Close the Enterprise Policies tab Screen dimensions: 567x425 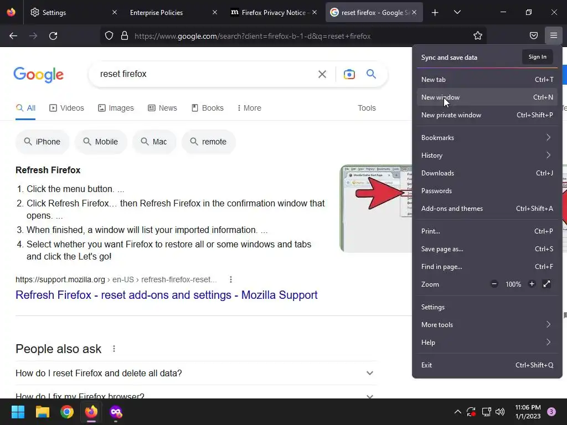(x=215, y=12)
